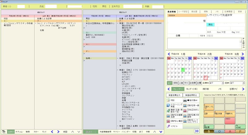The height and width of the screenshot is (135, 248).
Task: Switch to the 診療履歴 tab
Action: (228, 12)
